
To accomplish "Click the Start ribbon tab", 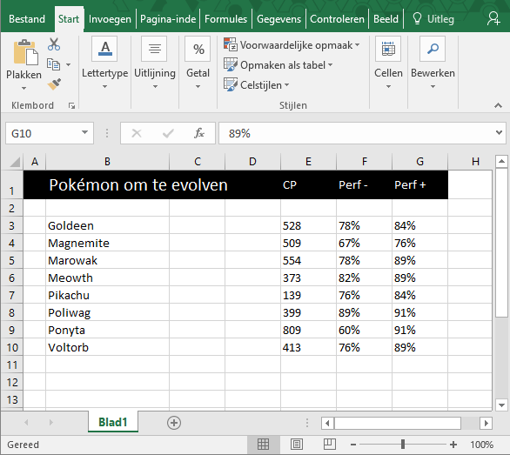I will (69, 19).
